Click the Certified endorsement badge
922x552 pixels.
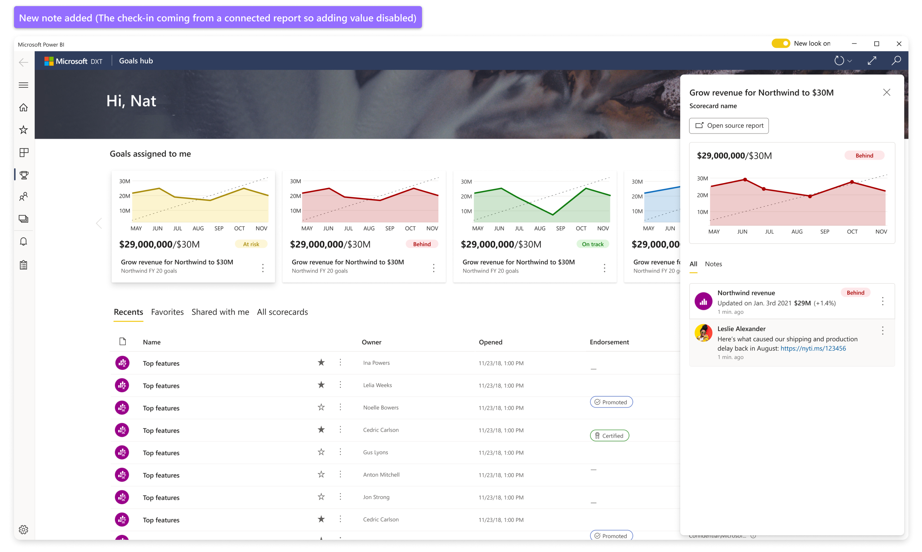(x=609, y=436)
